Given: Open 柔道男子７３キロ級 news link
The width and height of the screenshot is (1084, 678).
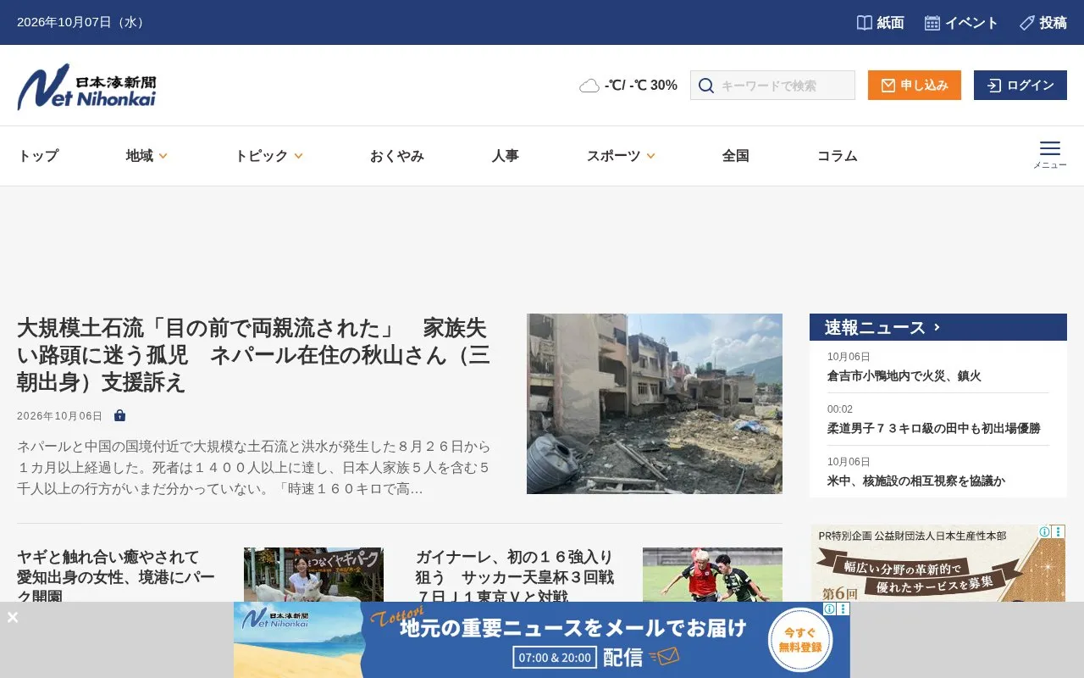Looking at the screenshot, I should 933,428.
